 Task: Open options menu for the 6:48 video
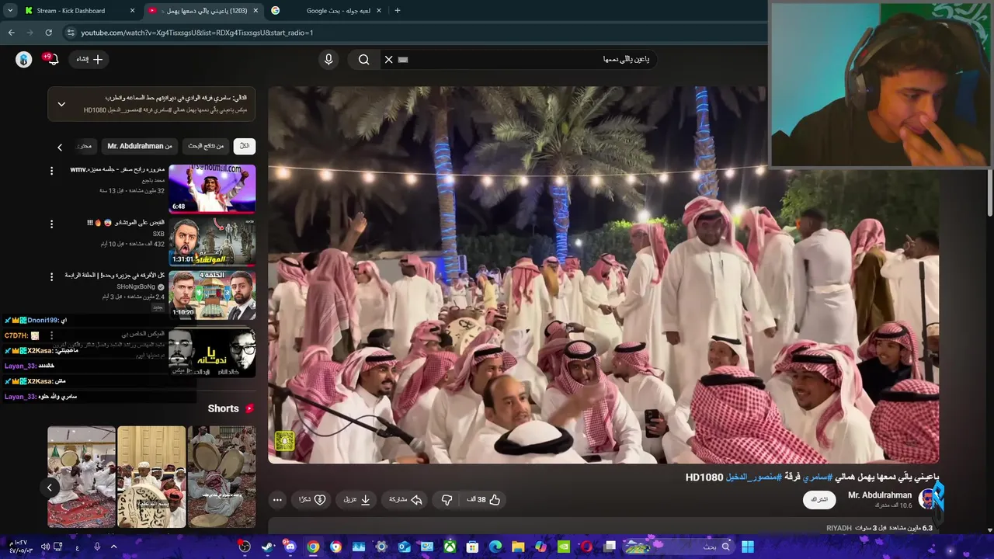click(52, 171)
